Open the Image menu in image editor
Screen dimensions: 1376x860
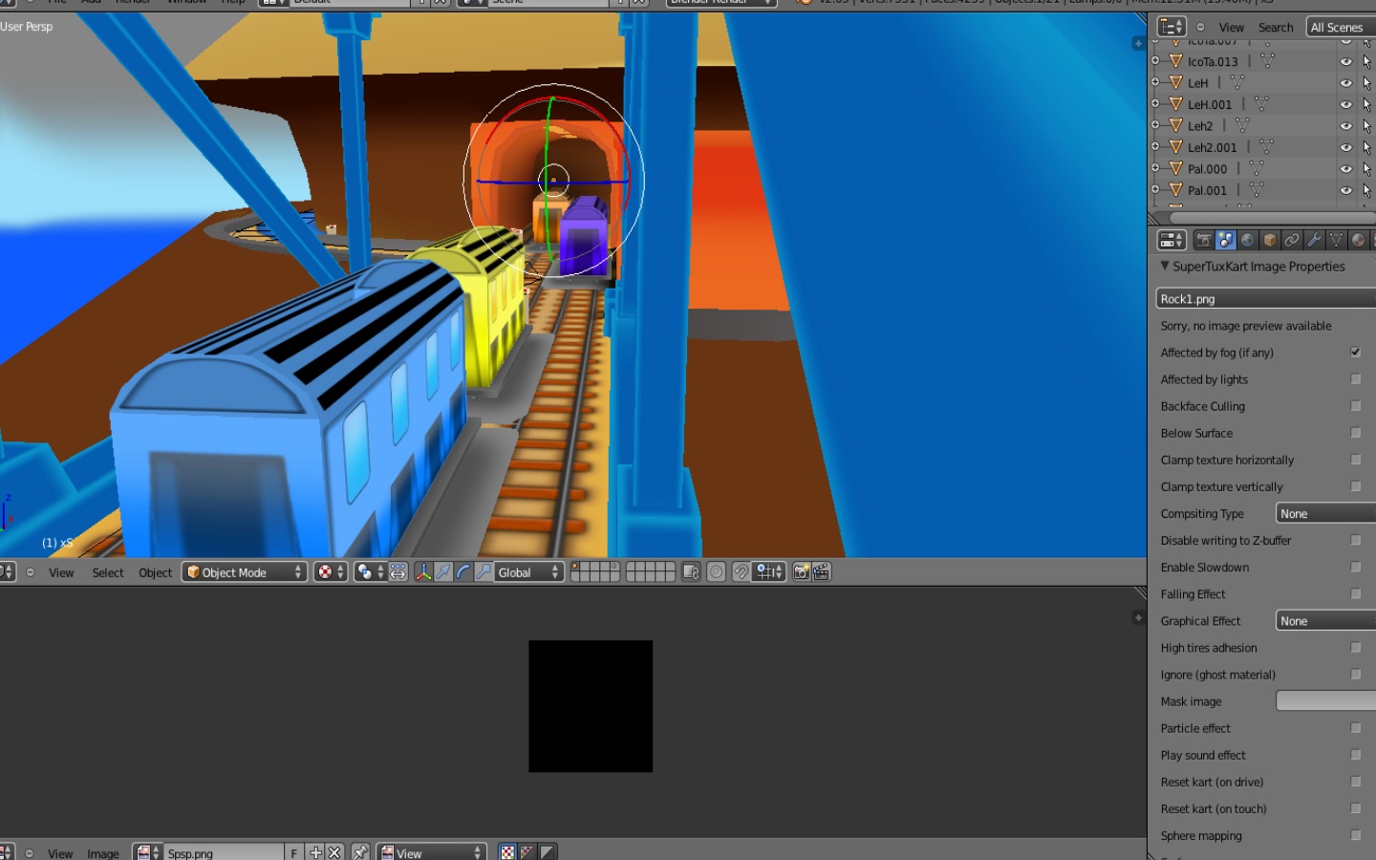(x=102, y=853)
